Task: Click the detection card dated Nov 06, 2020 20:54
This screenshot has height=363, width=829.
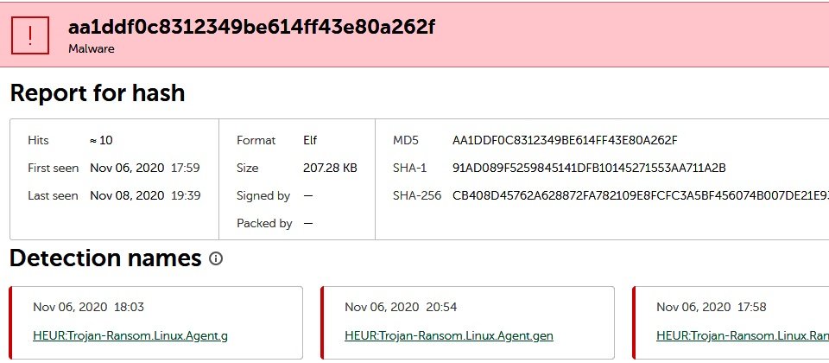Action: pyautogui.click(x=468, y=322)
